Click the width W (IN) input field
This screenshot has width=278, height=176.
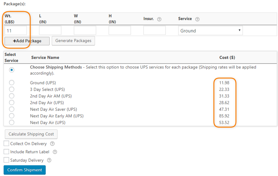pyautogui.click(x=85, y=30)
